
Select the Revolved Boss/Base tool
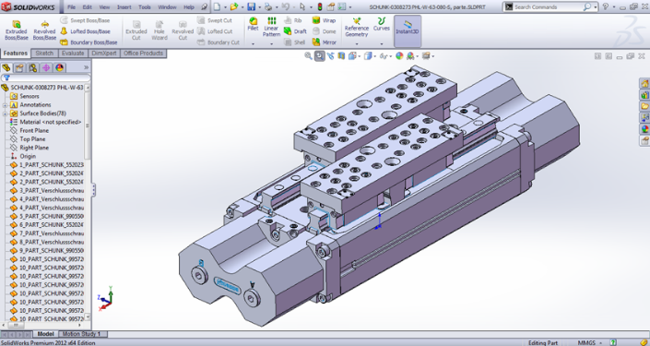[44, 30]
